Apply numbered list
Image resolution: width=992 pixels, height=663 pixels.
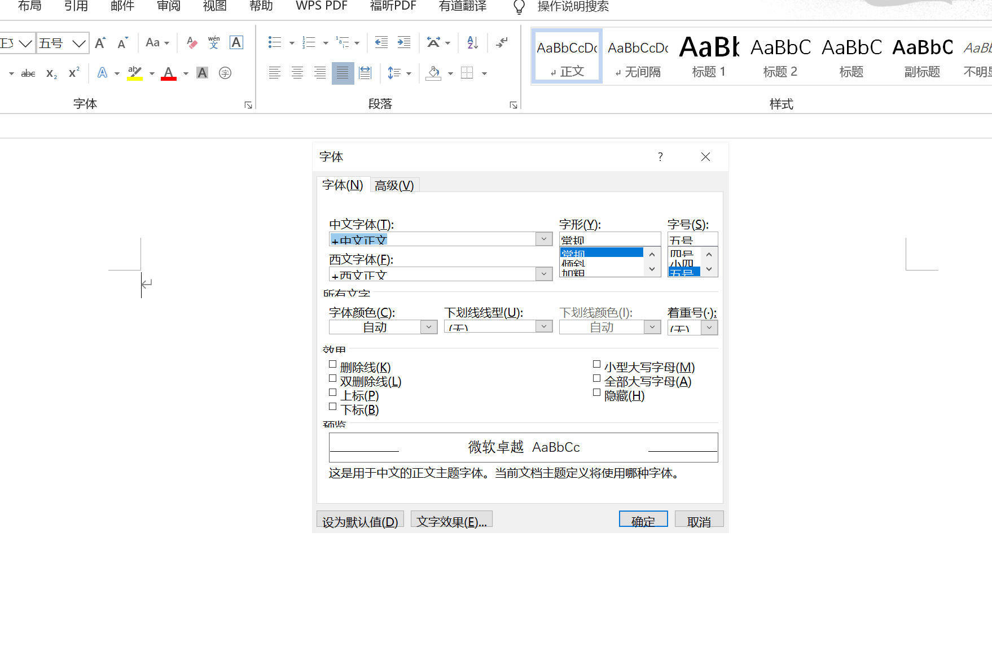point(309,42)
